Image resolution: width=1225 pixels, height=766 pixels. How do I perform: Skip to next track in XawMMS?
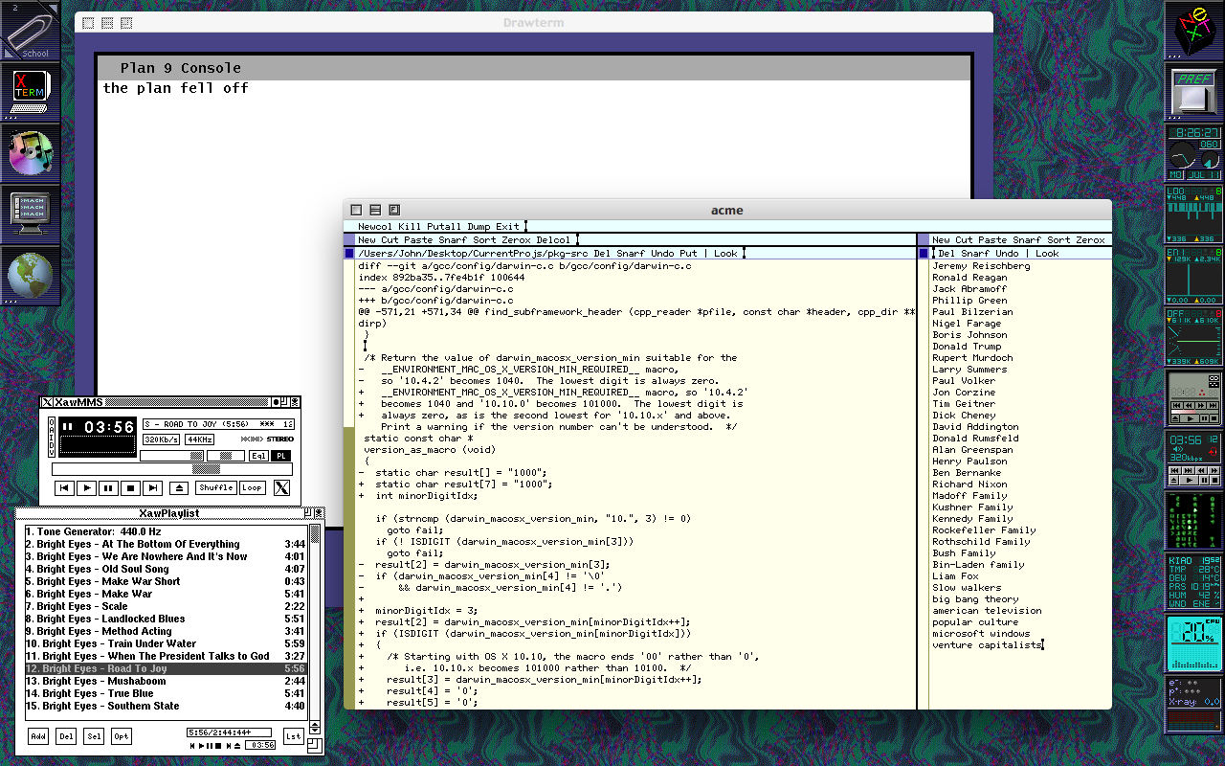click(x=153, y=487)
